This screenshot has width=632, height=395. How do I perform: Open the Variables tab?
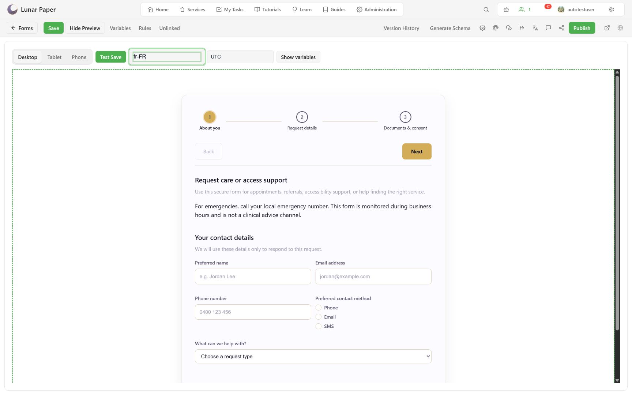click(x=120, y=28)
